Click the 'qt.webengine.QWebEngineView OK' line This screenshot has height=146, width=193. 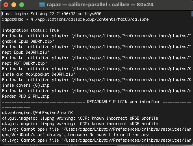37,113
